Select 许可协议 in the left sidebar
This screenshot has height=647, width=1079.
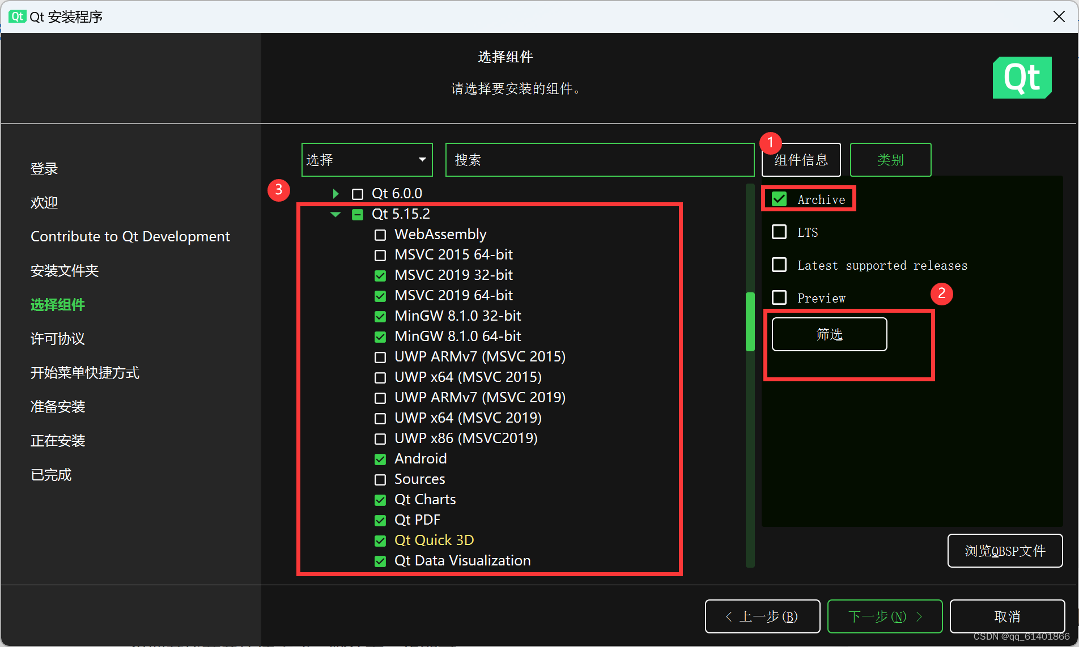pos(57,339)
